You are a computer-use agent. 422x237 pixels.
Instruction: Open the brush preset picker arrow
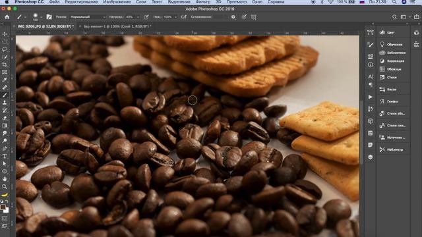click(x=41, y=17)
